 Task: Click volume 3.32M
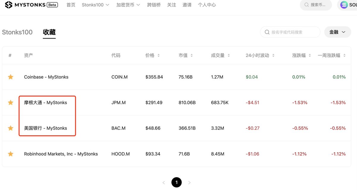tap(217, 128)
